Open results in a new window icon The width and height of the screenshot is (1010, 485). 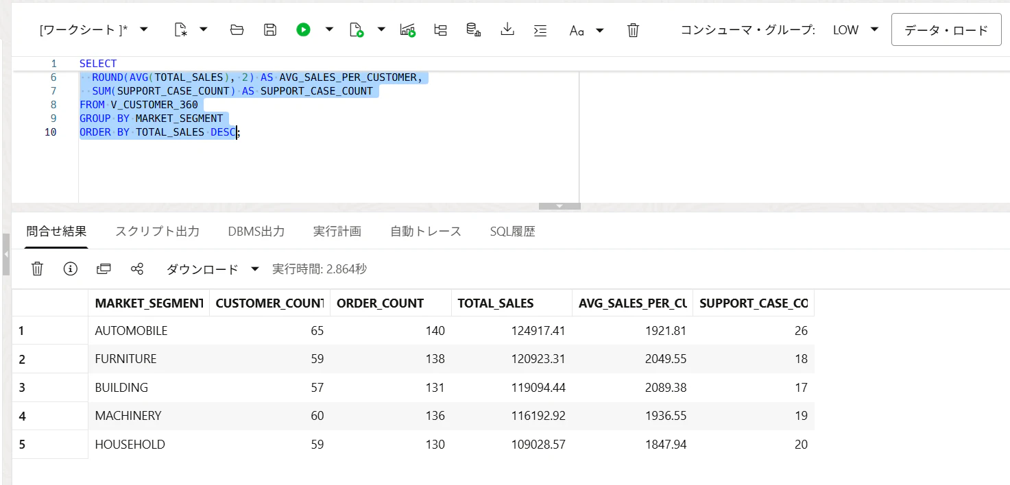(104, 269)
